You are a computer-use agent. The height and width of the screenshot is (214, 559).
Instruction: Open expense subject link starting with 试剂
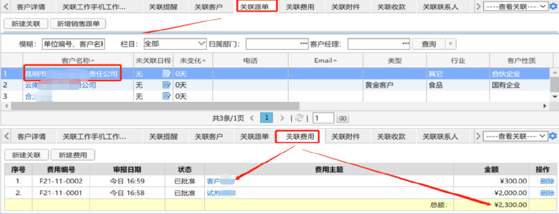pos(221,193)
